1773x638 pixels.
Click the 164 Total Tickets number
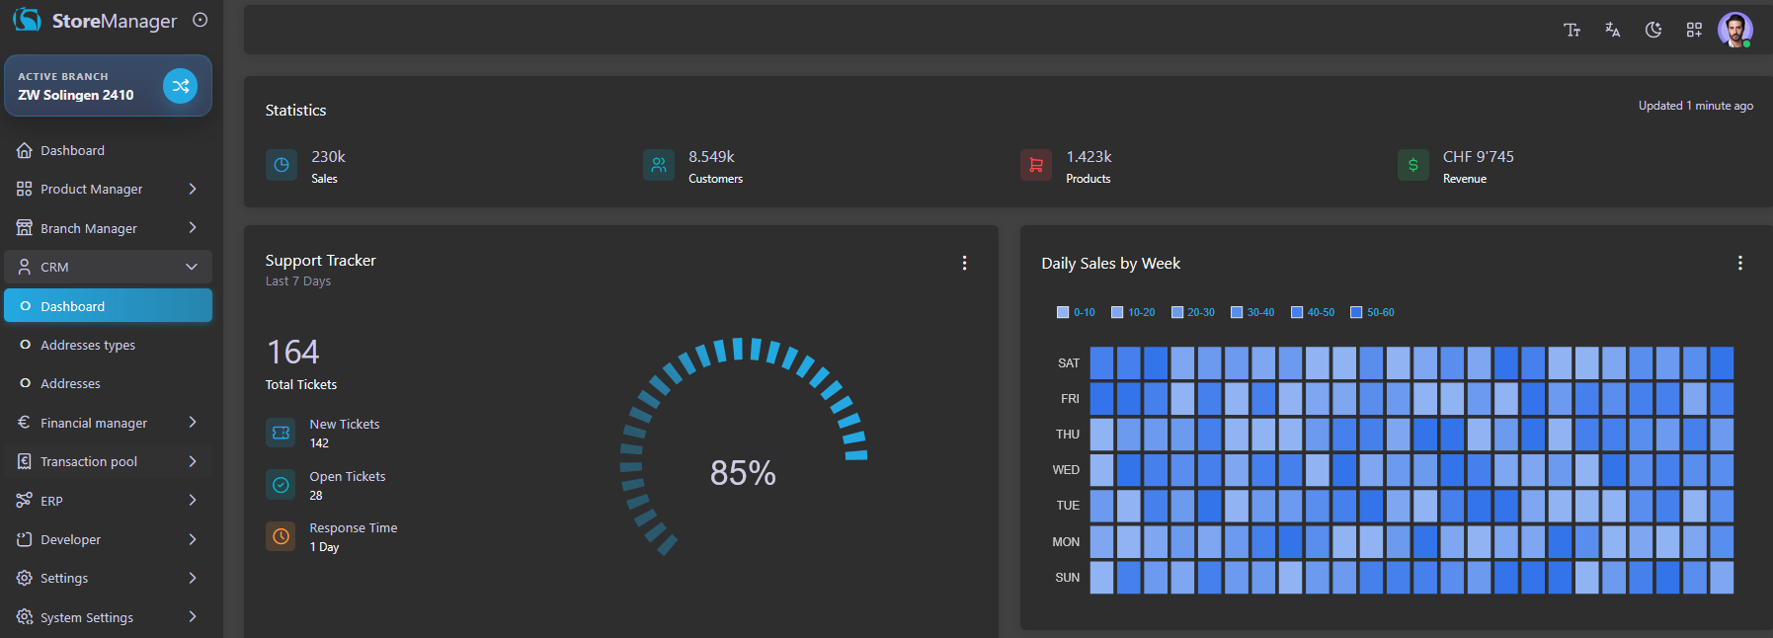click(x=292, y=352)
